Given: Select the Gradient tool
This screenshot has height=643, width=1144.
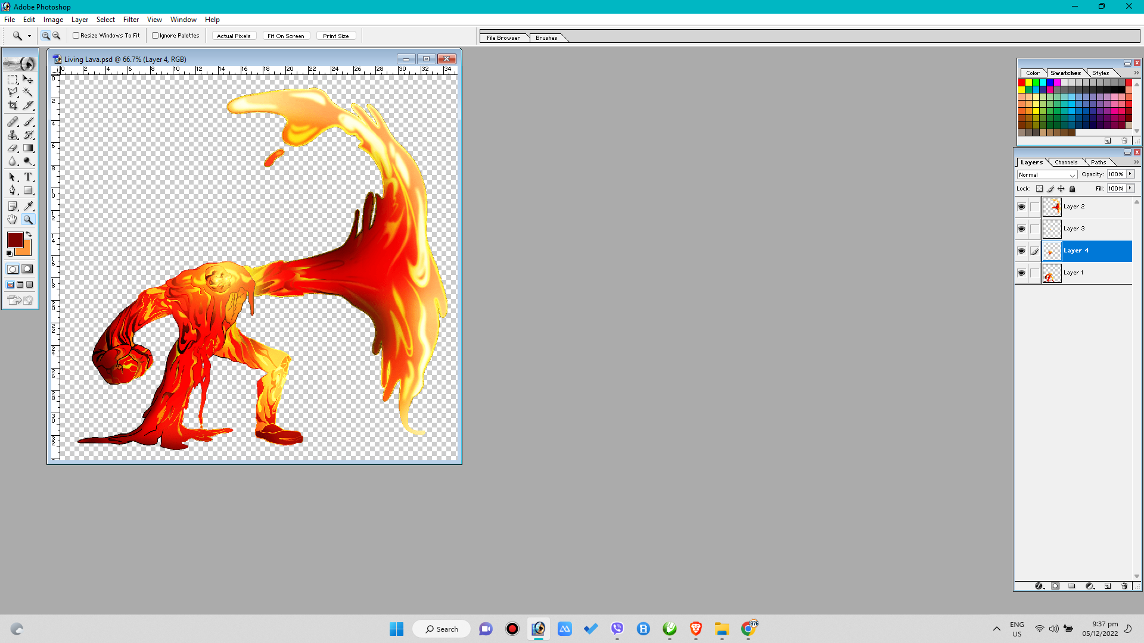Looking at the screenshot, I should click(x=28, y=148).
